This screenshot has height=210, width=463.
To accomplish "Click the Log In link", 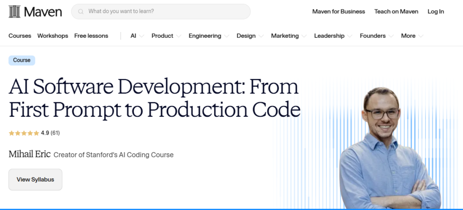I will [436, 11].
